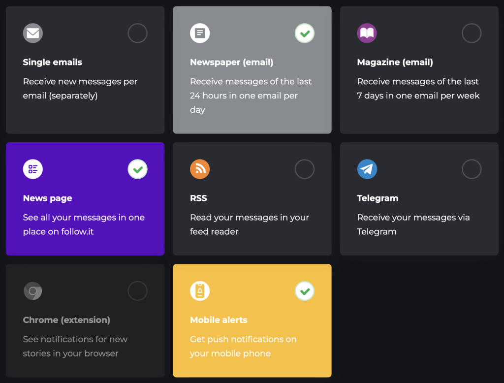The width and height of the screenshot is (504, 383).
Task: Click the Chrome extension logo icon
Action: pos(33,291)
